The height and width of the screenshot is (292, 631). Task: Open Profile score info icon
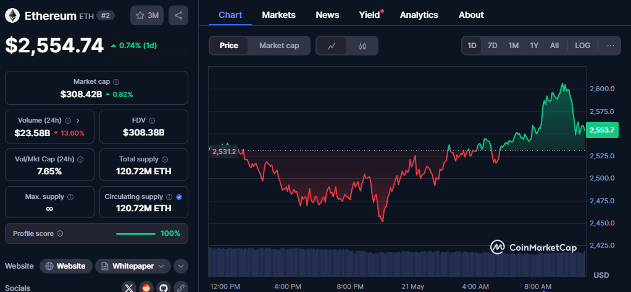point(59,233)
